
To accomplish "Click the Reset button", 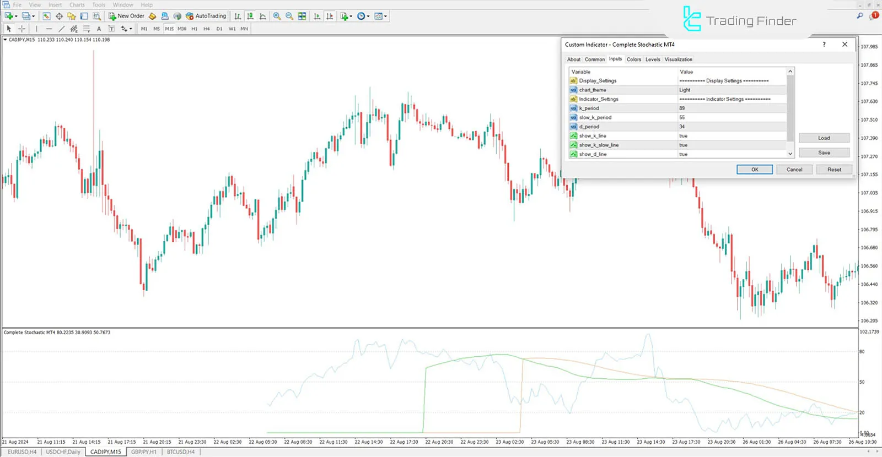I will [833, 170].
